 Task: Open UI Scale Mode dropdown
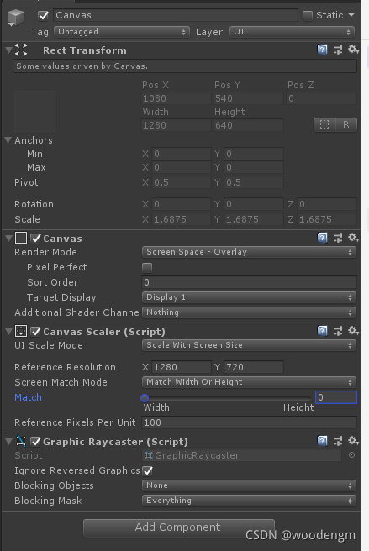point(249,345)
